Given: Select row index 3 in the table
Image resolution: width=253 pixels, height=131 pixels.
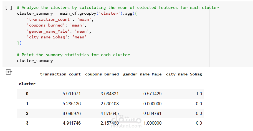Looking at the screenshot, I should click(x=27, y=123).
